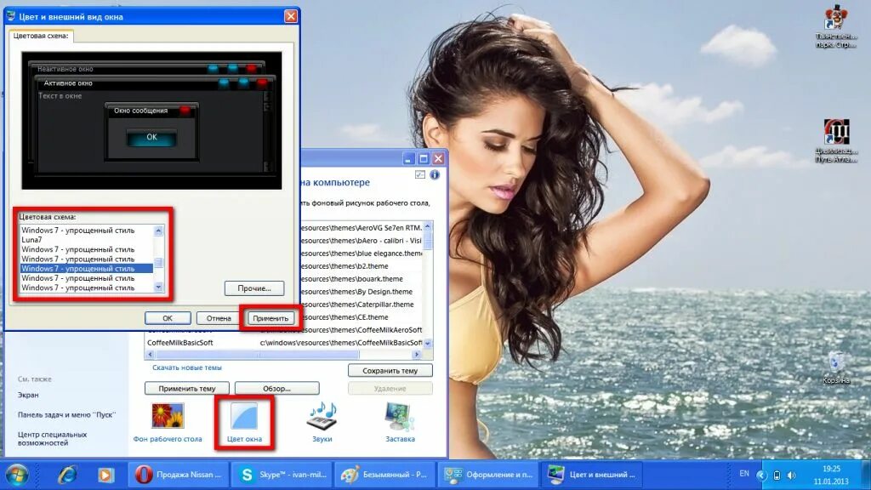Image resolution: width=871 pixels, height=490 pixels.
Task: Click OK button in preview message box
Action: click(151, 137)
